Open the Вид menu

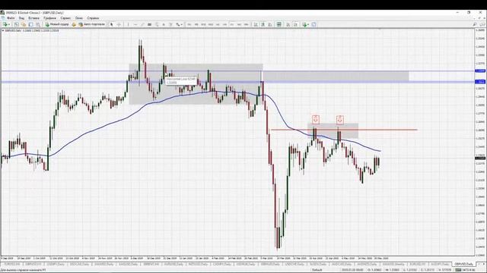[21, 18]
